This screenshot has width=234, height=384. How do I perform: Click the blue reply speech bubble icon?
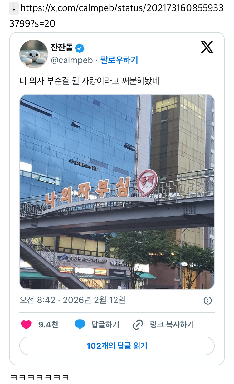tap(80, 325)
